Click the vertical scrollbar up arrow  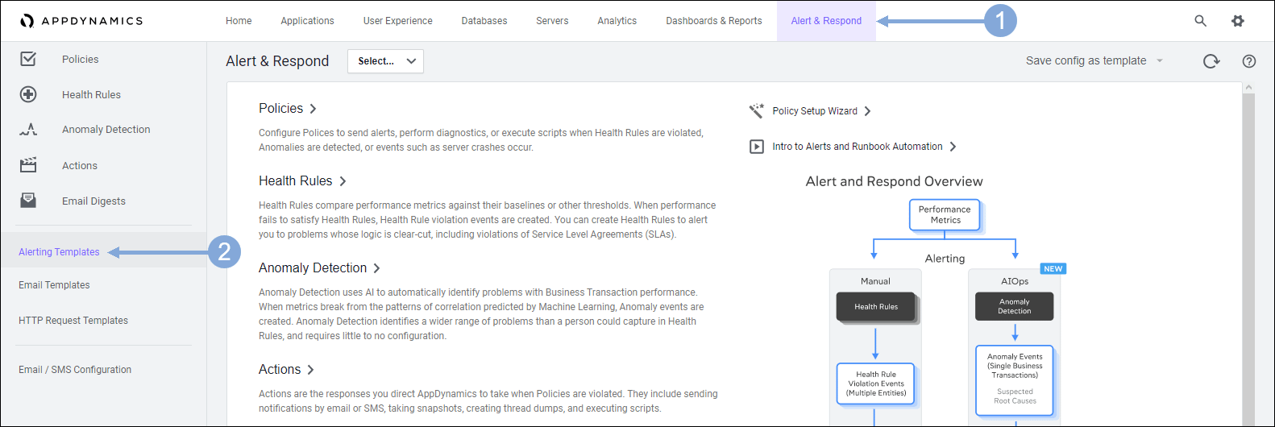(1248, 87)
